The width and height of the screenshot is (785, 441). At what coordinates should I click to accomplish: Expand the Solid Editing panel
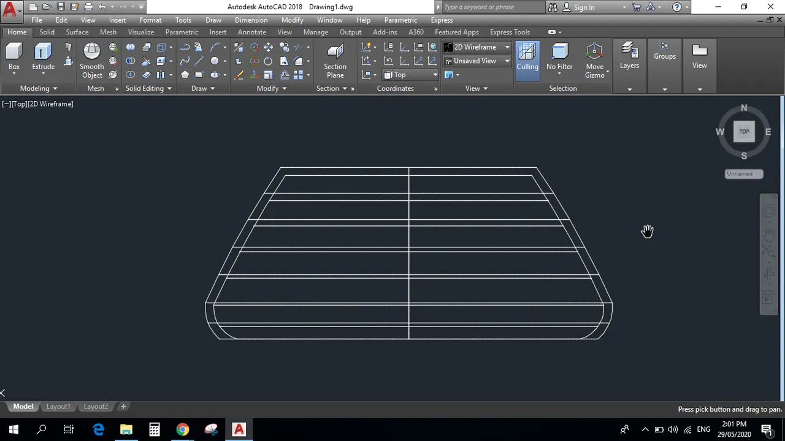148,88
